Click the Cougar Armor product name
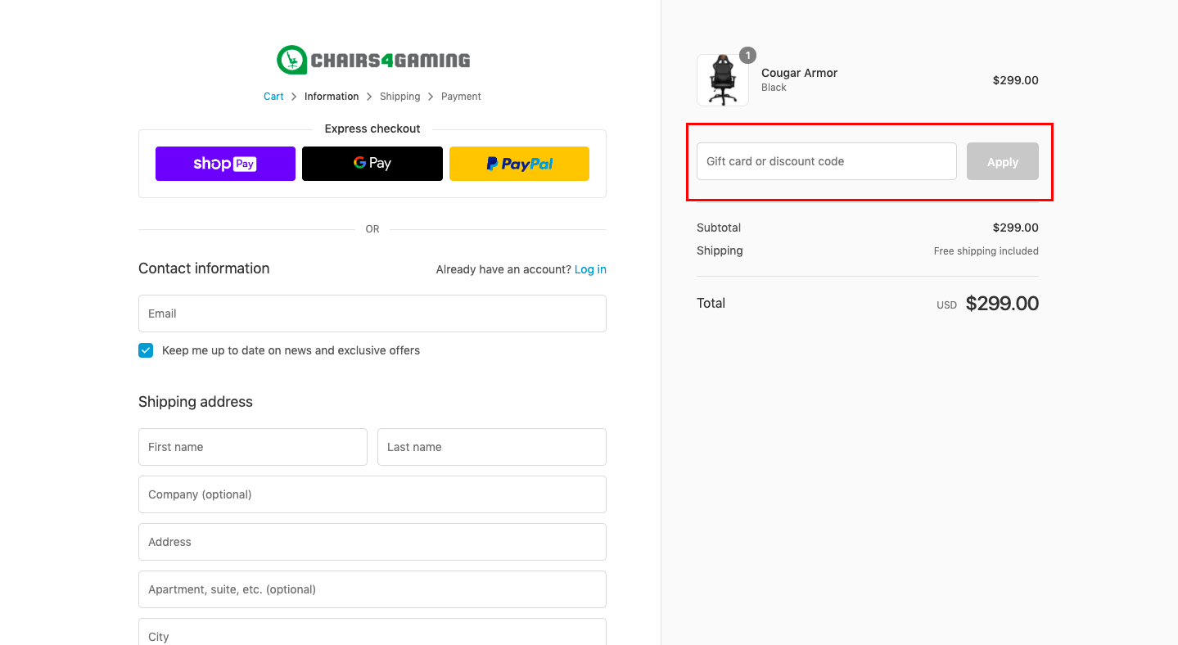The height and width of the screenshot is (645, 1178). [x=800, y=73]
